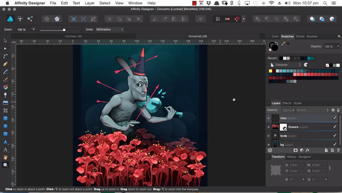Select the Ellipse shape tool

pos(5,126)
